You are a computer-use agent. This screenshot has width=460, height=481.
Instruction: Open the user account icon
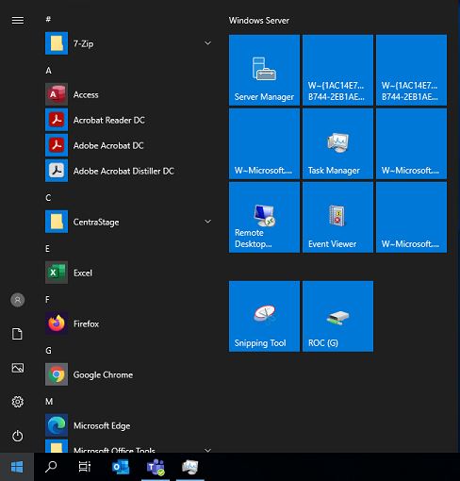pyautogui.click(x=18, y=300)
